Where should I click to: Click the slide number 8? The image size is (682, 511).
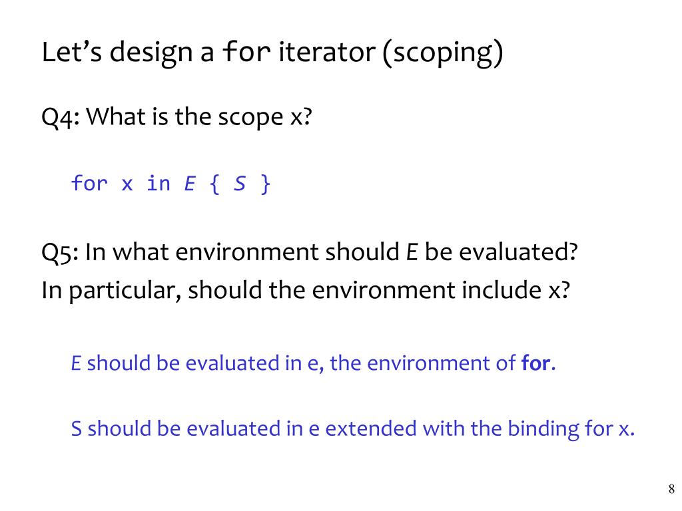coord(671,489)
